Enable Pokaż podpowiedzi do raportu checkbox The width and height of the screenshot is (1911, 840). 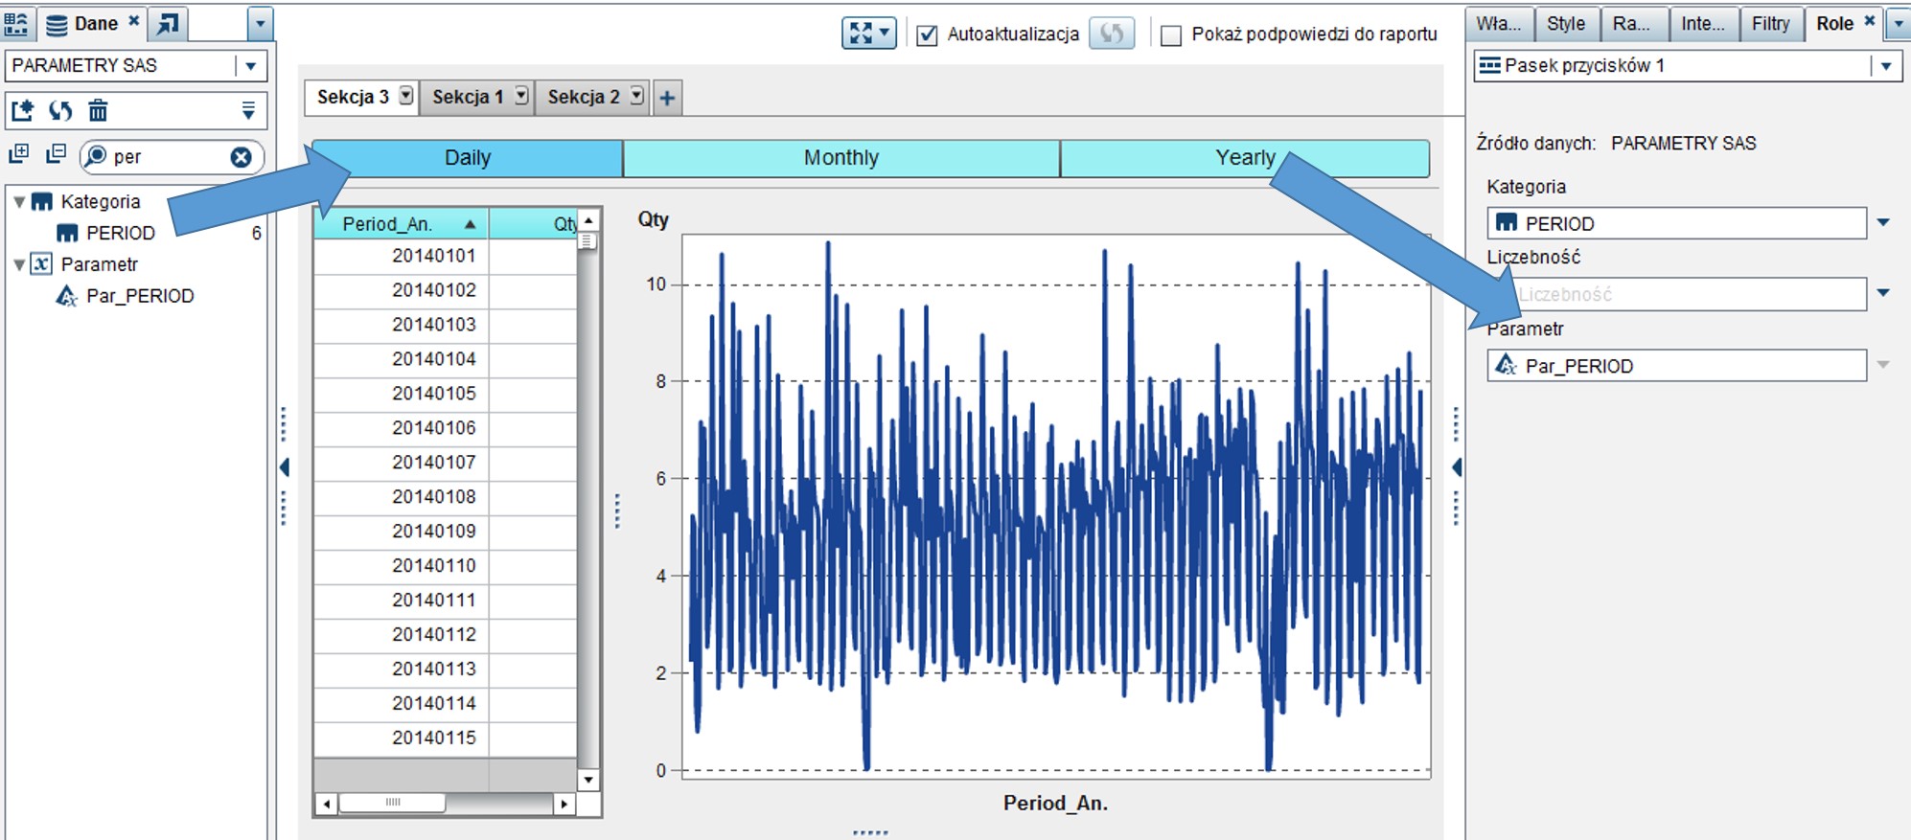[x=1171, y=35]
